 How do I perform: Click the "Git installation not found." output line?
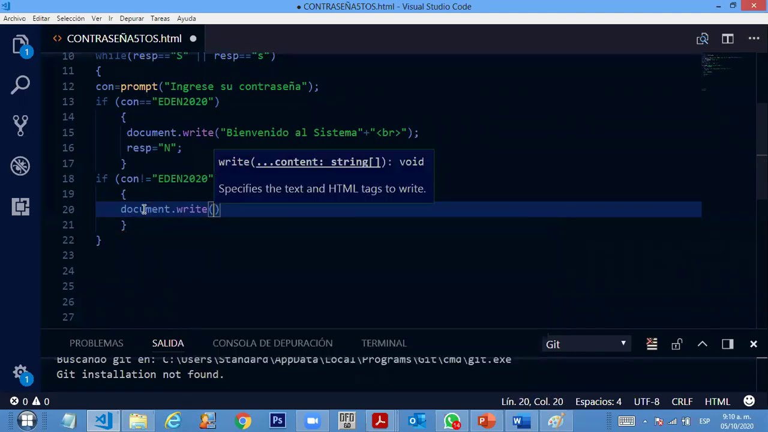point(140,374)
